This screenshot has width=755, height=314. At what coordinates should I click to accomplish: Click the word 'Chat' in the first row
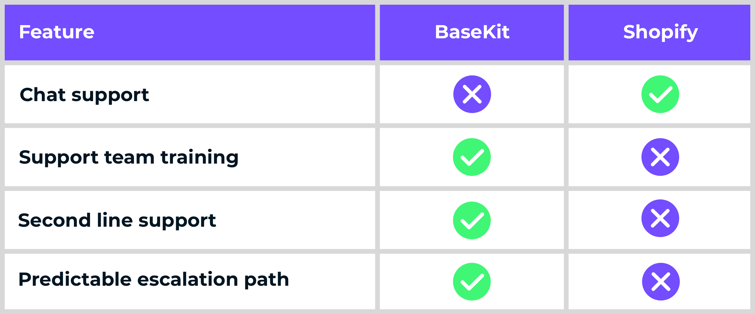pyautogui.click(x=43, y=95)
